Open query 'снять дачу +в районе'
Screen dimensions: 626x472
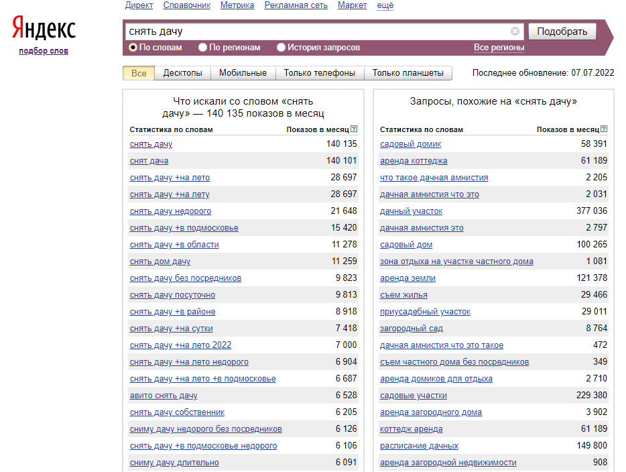tap(172, 312)
